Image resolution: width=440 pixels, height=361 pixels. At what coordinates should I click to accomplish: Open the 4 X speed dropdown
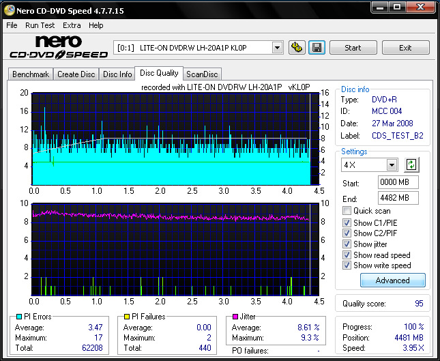pos(392,164)
